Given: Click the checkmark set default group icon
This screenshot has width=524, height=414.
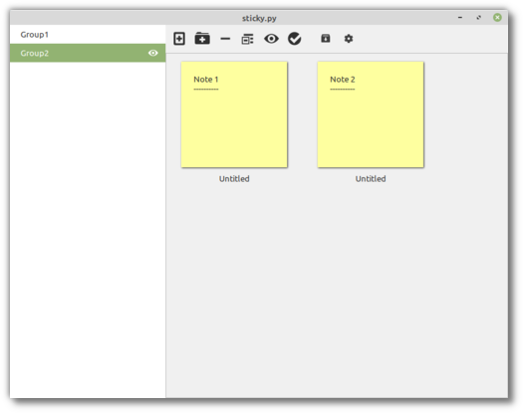Looking at the screenshot, I should [x=295, y=39].
